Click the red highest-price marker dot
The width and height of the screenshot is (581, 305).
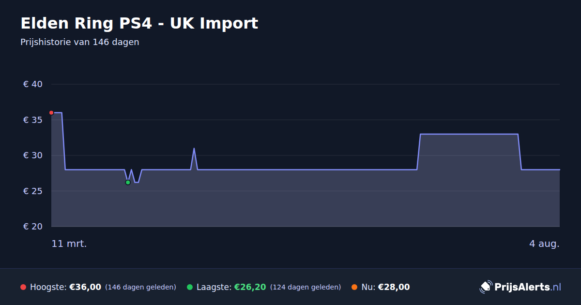(51, 113)
